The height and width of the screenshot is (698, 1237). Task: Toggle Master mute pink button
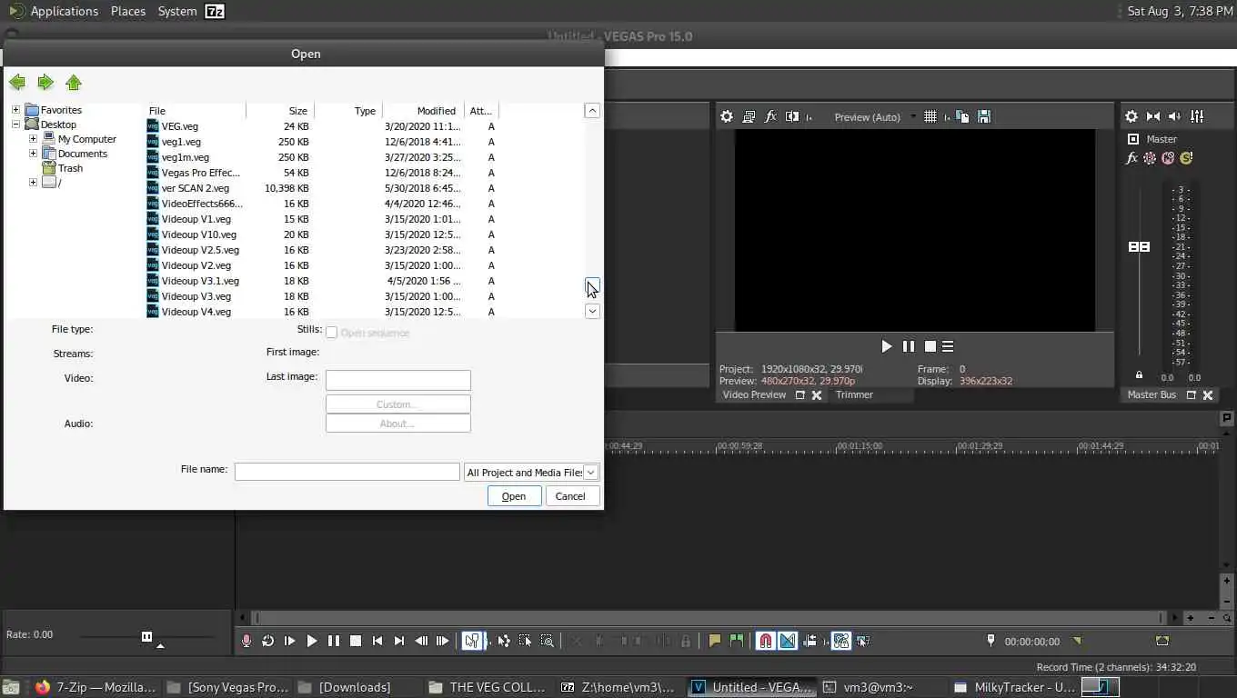point(1168,158)
